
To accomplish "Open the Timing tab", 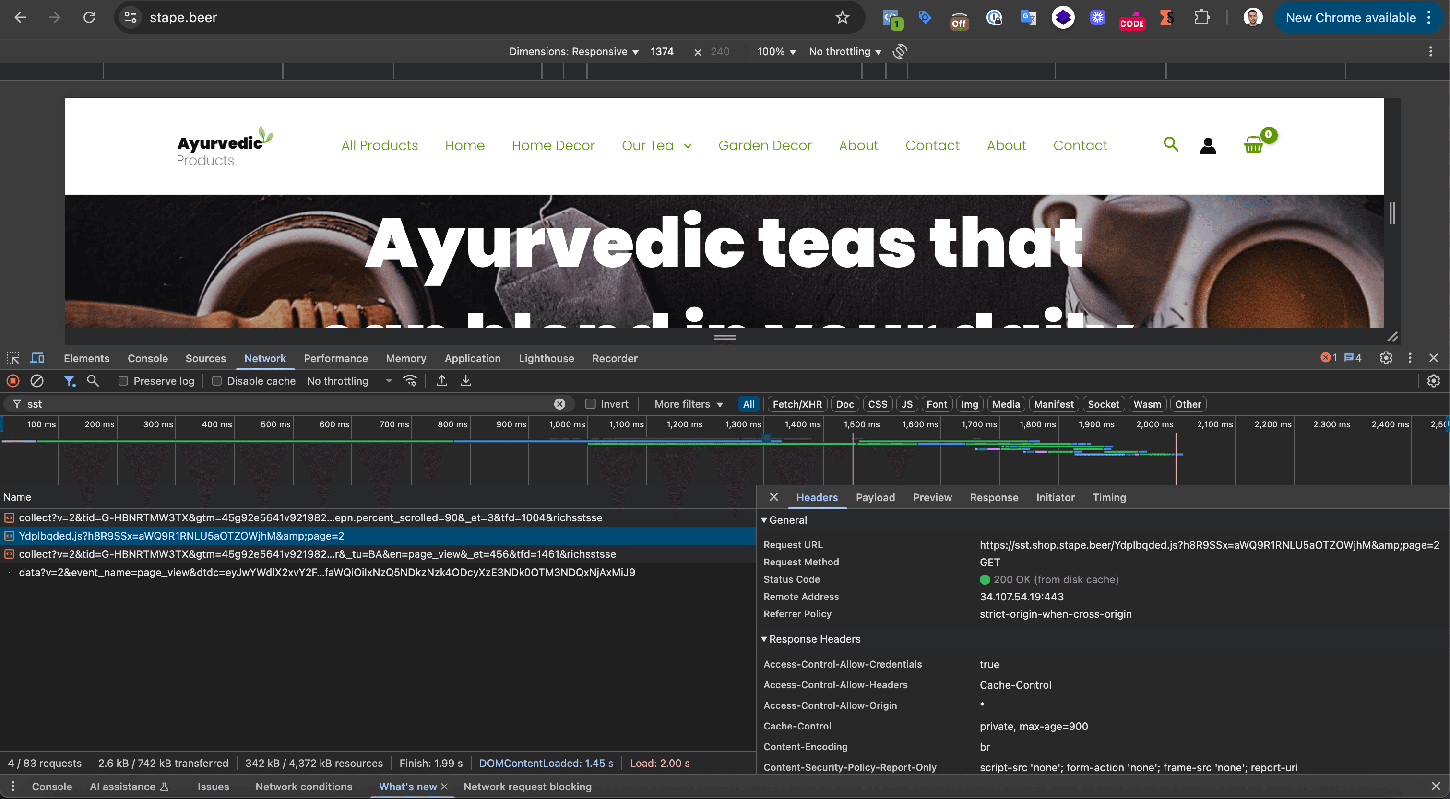I will click(x=1109, y=497).
